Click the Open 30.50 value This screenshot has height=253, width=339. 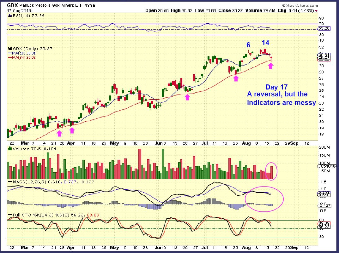(x=157, y=10)
